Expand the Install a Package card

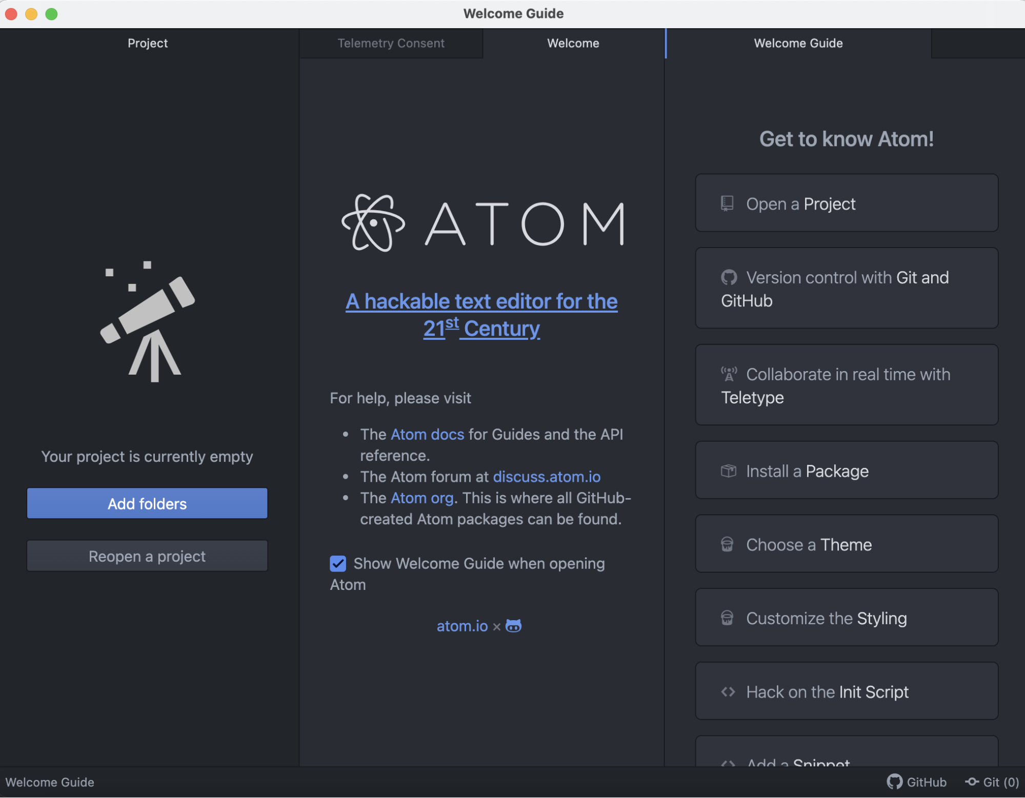click(x=847, y=470)
